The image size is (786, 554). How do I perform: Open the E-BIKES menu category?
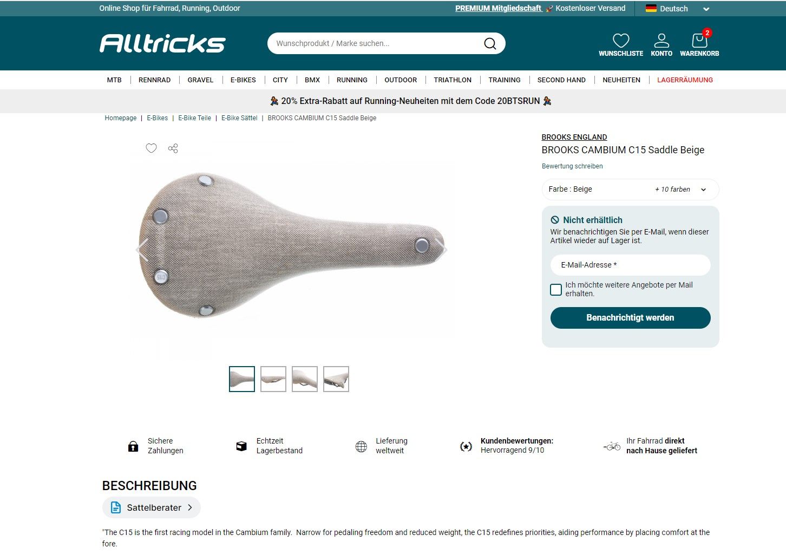click(243, 80)
